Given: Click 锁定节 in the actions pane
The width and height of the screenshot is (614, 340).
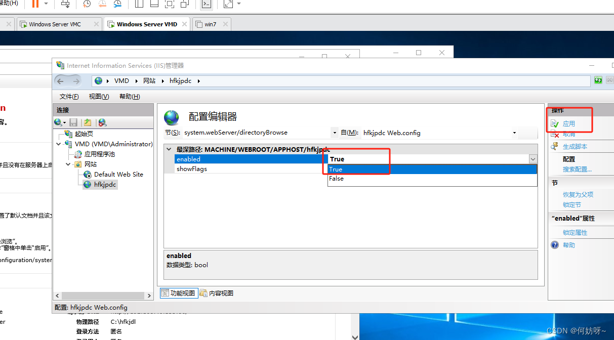Looking at the screenshot, I should point(572,205).
